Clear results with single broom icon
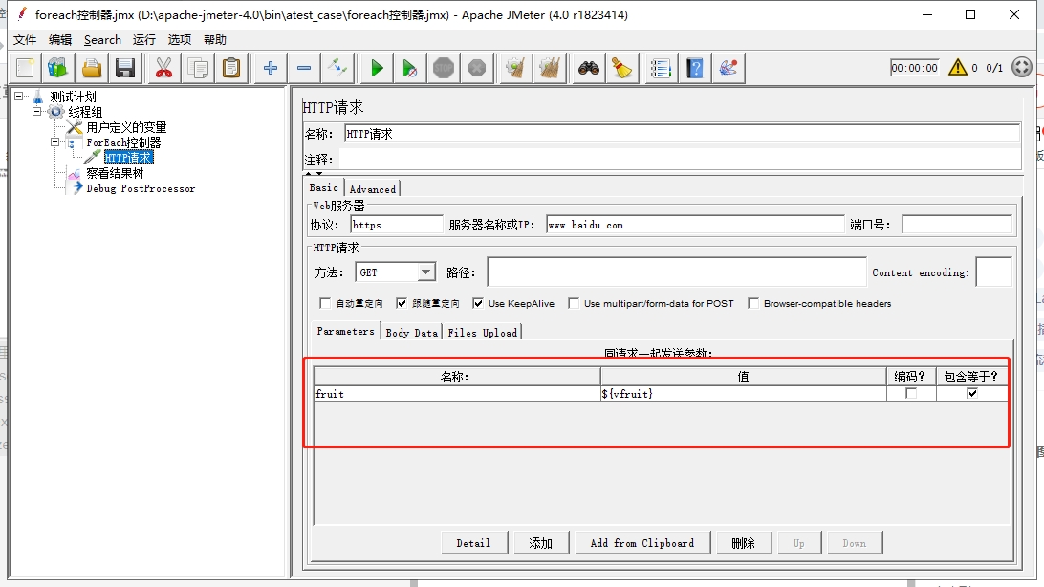The width and height of the screenshot is (1044, 587). (515, 68)
